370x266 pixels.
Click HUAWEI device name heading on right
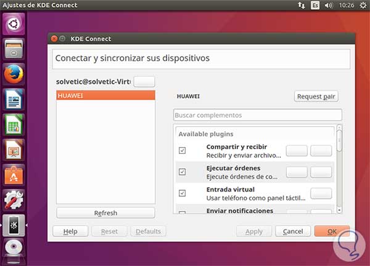tap(188, 96)
